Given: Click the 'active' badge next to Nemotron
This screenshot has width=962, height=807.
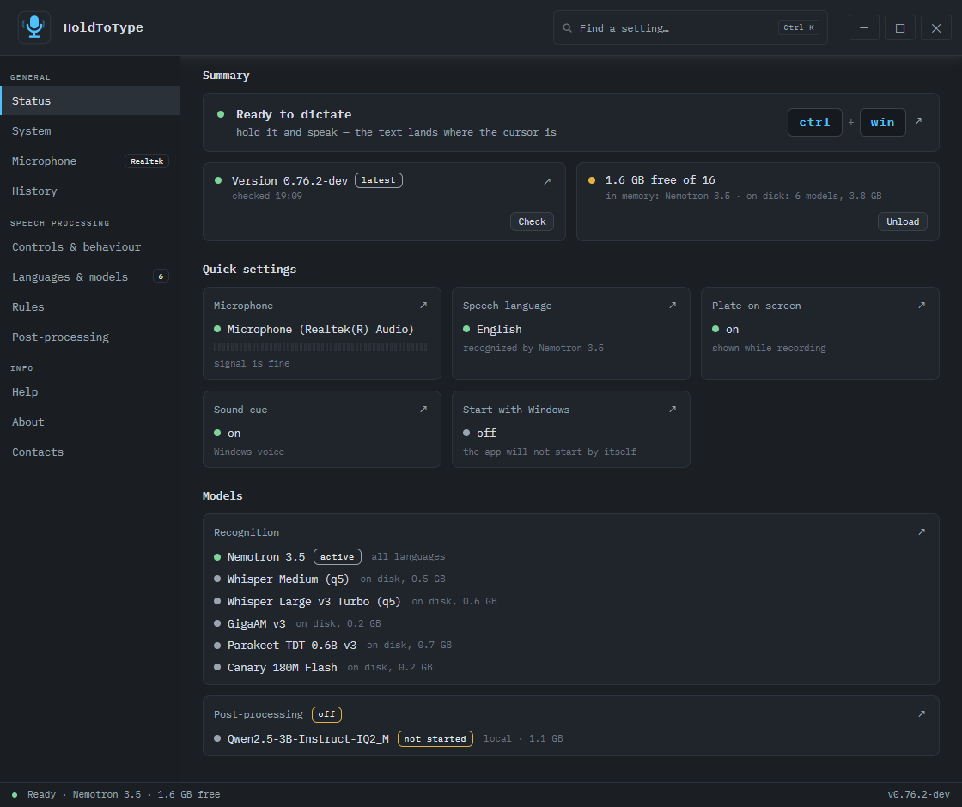Looking at the screenshot, I should (x=338, y=557).
